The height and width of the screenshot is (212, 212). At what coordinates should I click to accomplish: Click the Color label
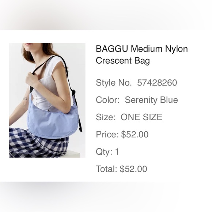[108, 100]
